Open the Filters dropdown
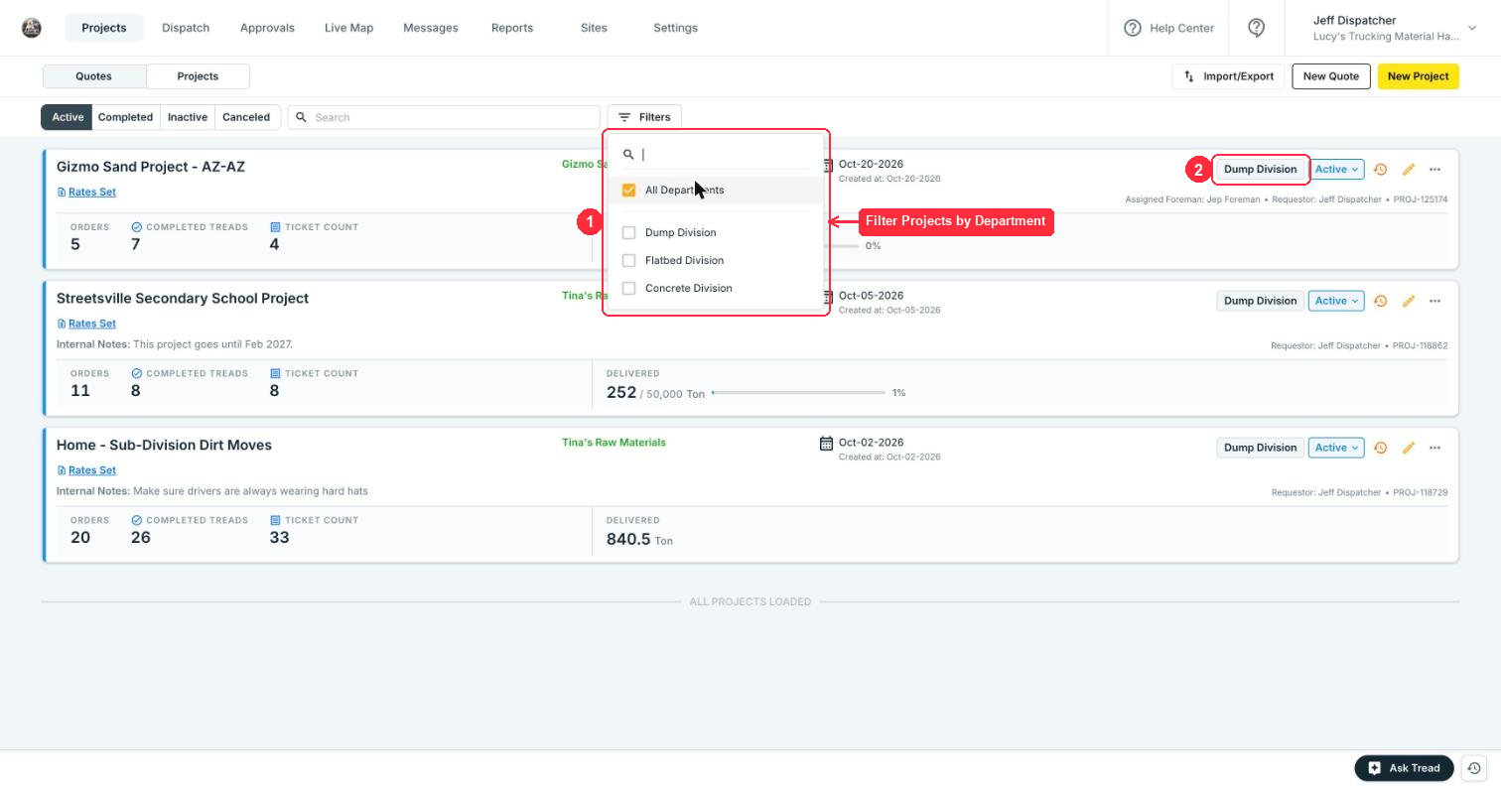 point(644,117)
